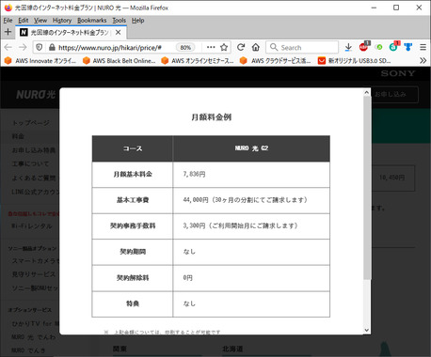Click the コース column header
The width and height of the screenshot is (431, 357).
coord(133,148)
